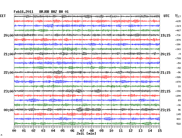
Task: Select DC offset value 33
Action: (x=179, y=86)
